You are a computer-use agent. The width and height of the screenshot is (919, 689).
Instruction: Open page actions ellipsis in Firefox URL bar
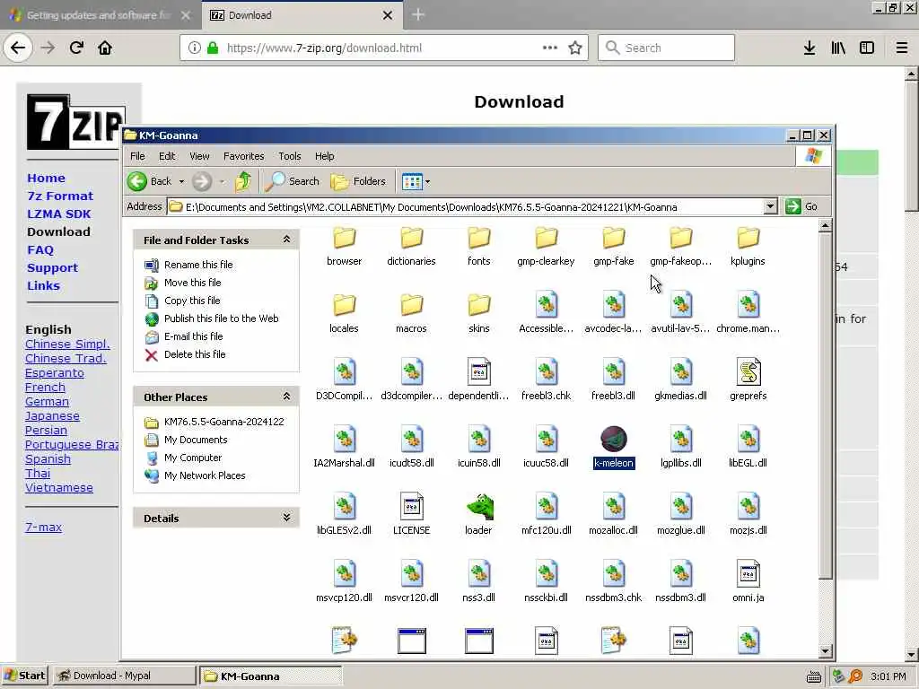point(550,48)
